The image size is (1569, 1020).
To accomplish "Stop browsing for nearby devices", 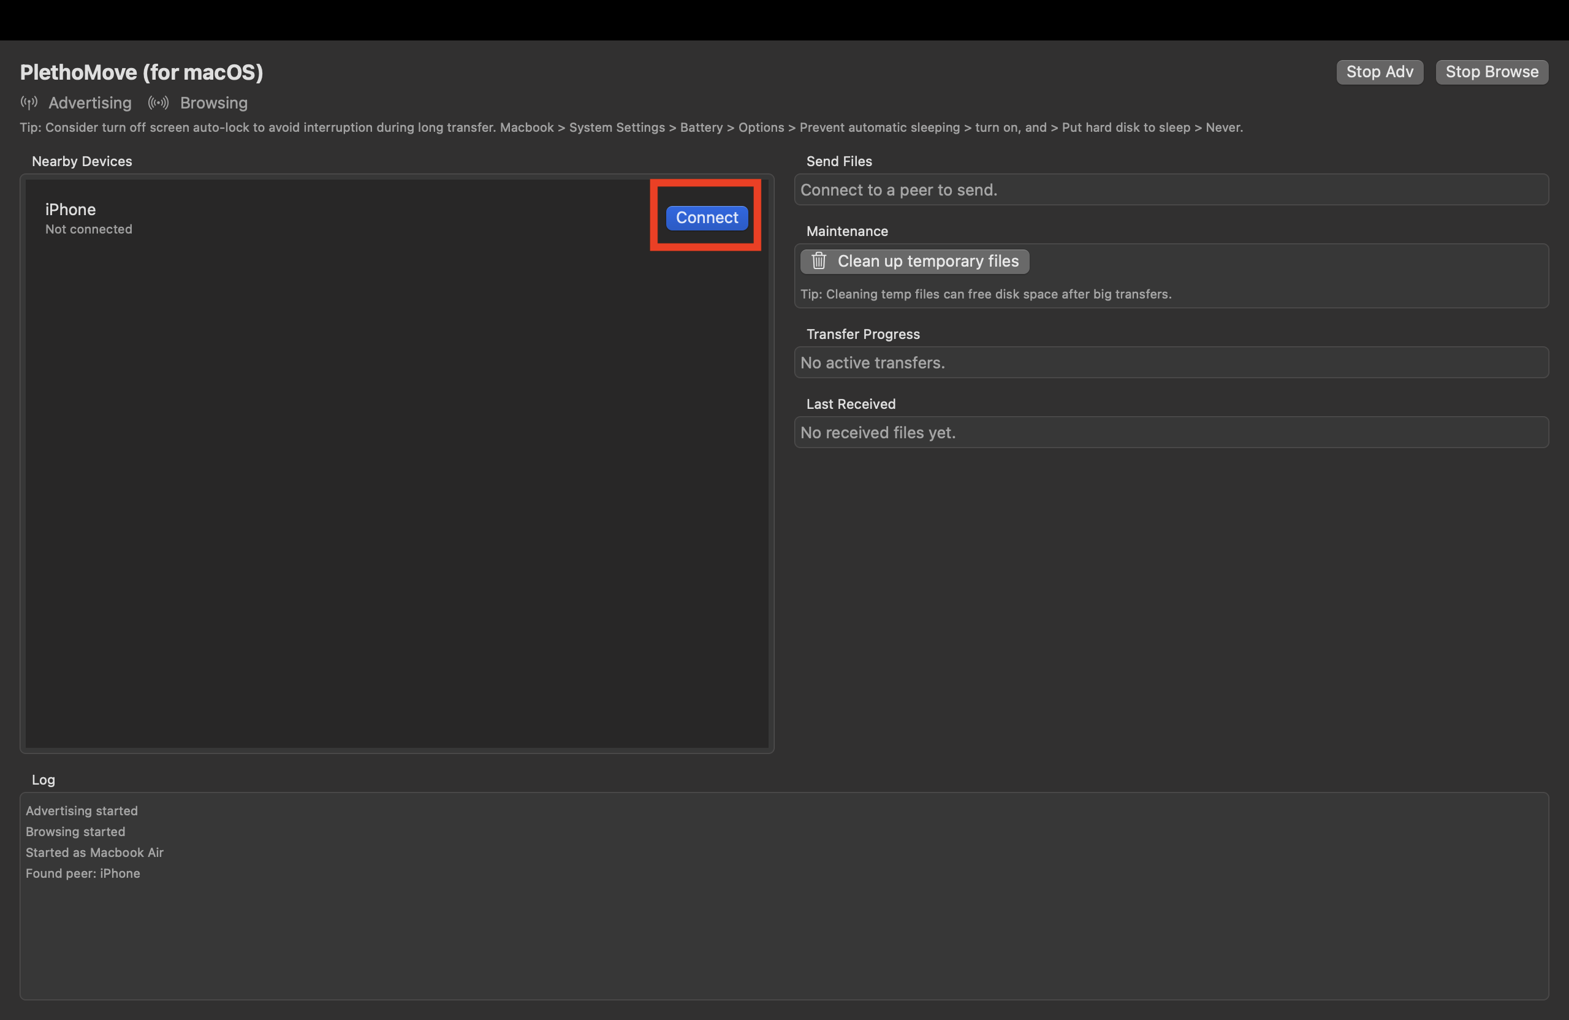I will pyautogui.click(x=1492, y=72).
